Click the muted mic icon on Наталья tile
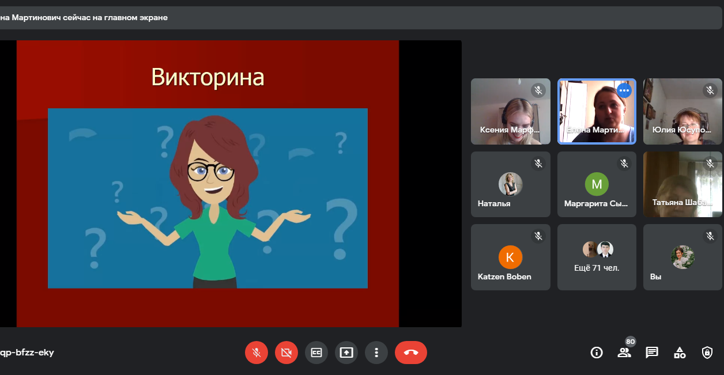Screen dimensions: 724x375 click(538, 164)
